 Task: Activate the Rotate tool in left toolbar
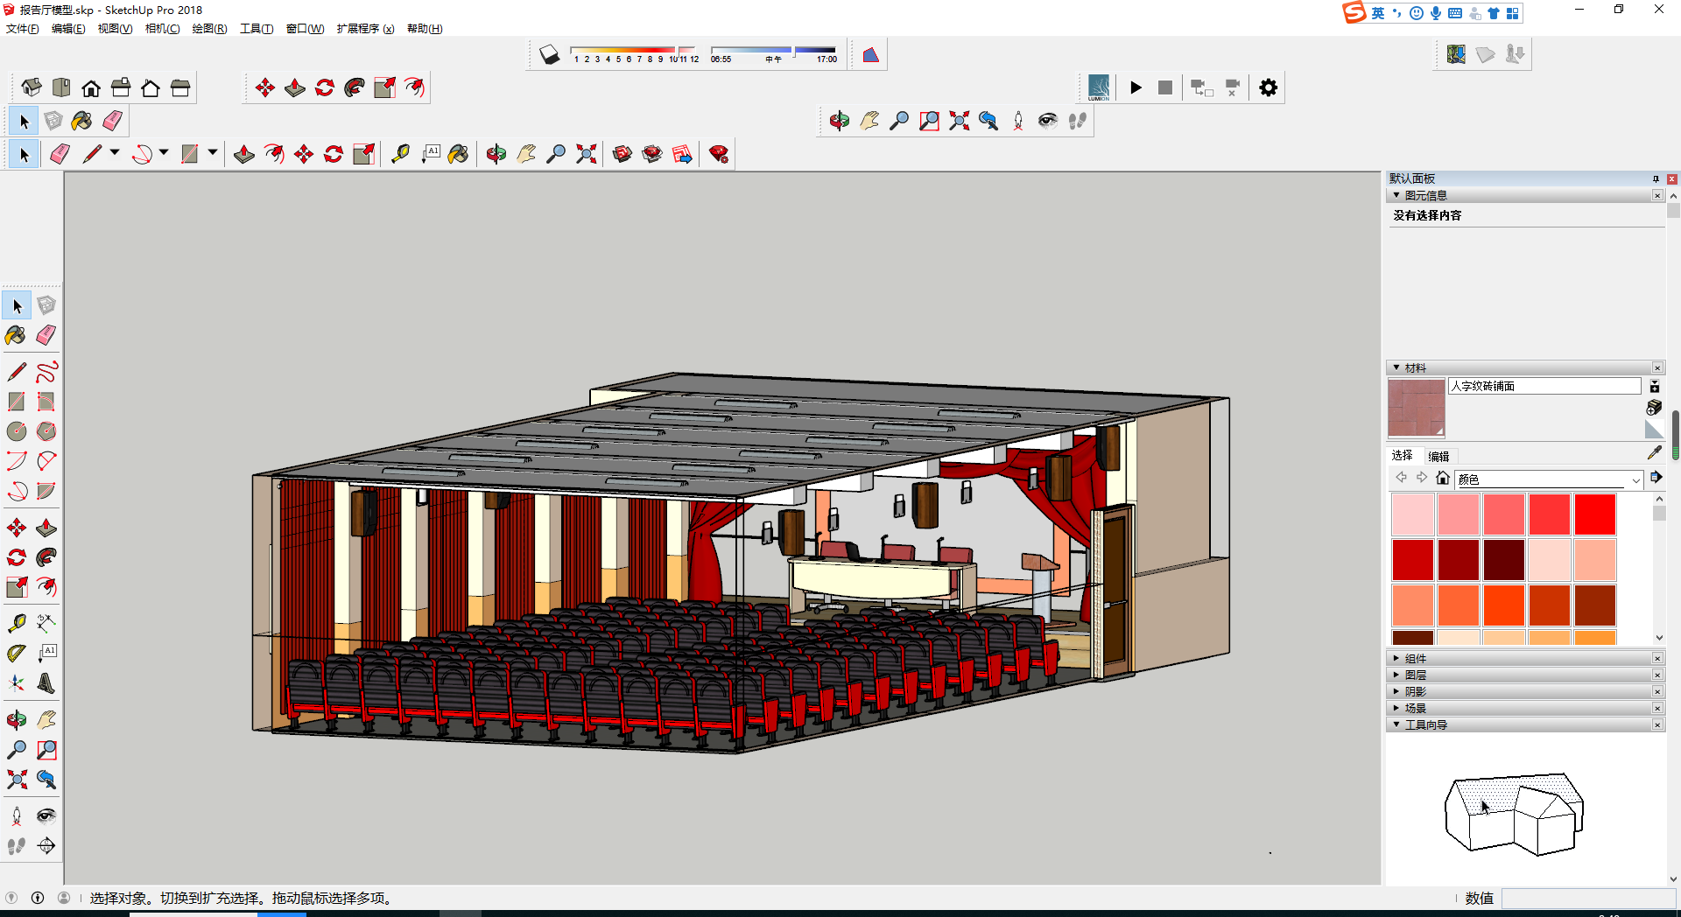pyautogui.click(x=16, y=557)
